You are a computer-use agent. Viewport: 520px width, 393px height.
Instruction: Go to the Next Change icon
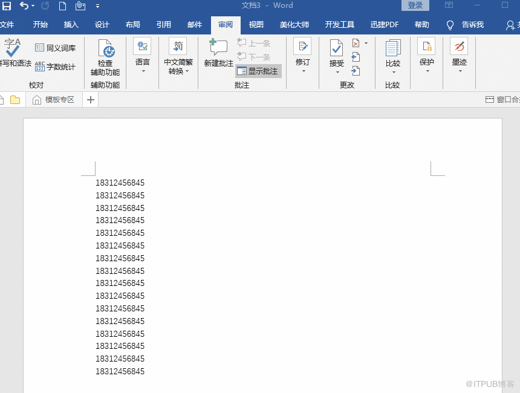coord(356,71)
